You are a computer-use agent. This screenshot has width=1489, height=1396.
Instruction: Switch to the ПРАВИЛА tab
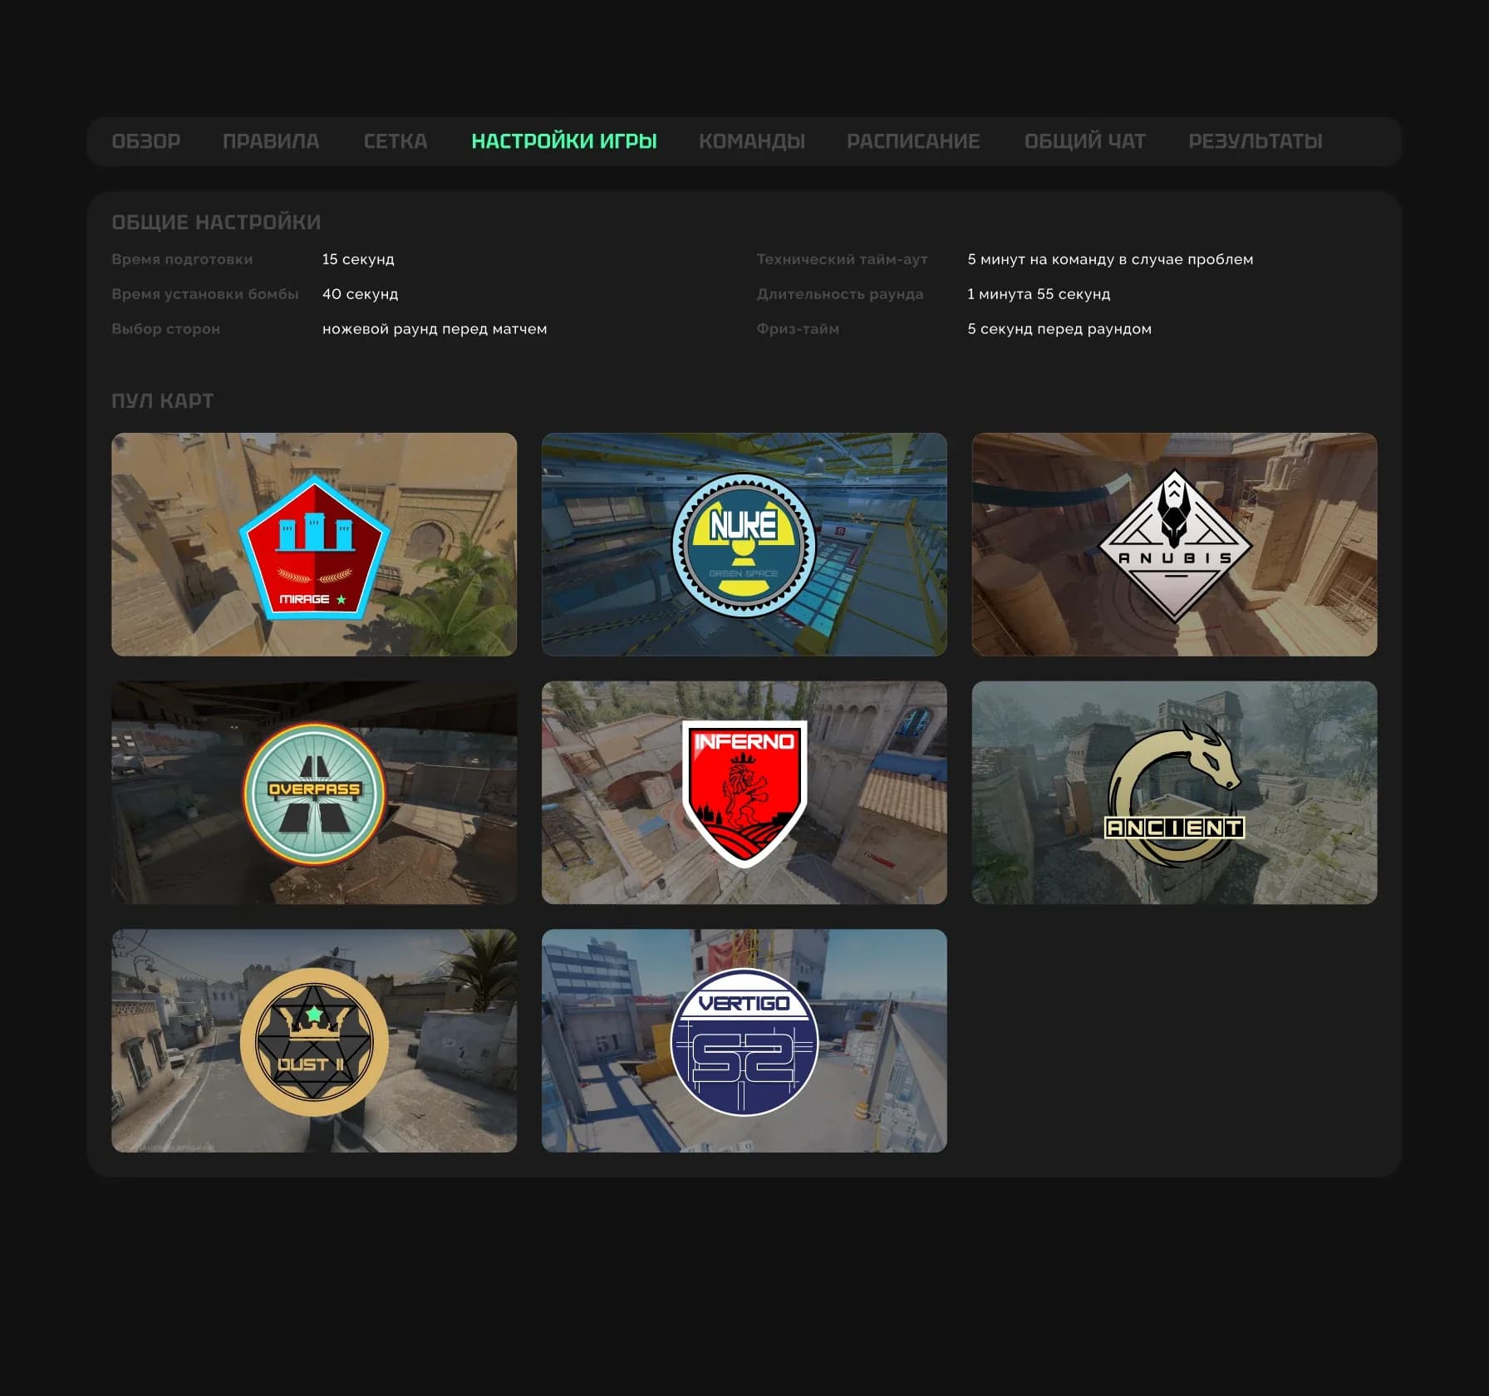pyautogui.click(x=271, y=141)
